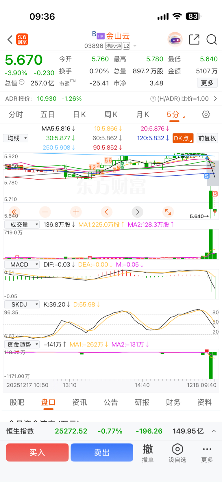The height and width of the screenshot is (482, 222).
Task: Open the 资金趋势 indicator dropdown
Action: [22, 344]
